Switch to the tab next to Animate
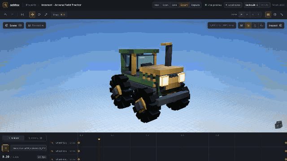The image size is (287, 161). 35,138
